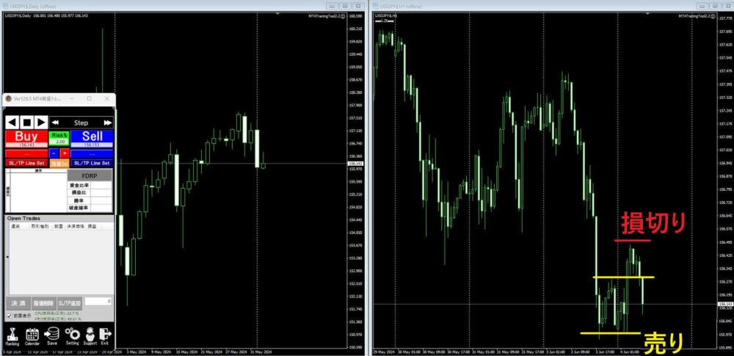The image size is (734, 356).
Task: Close the training tool window
Action: coord(106,99)
